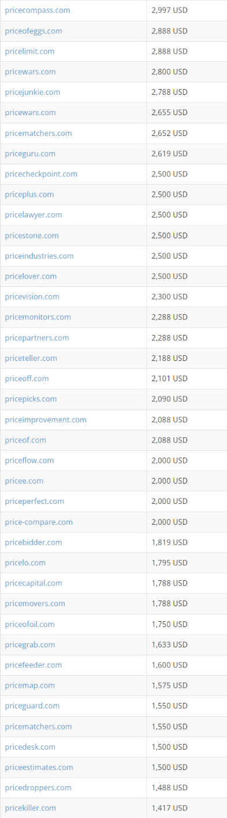Open priceofoil.com link

tap(29, 624)
